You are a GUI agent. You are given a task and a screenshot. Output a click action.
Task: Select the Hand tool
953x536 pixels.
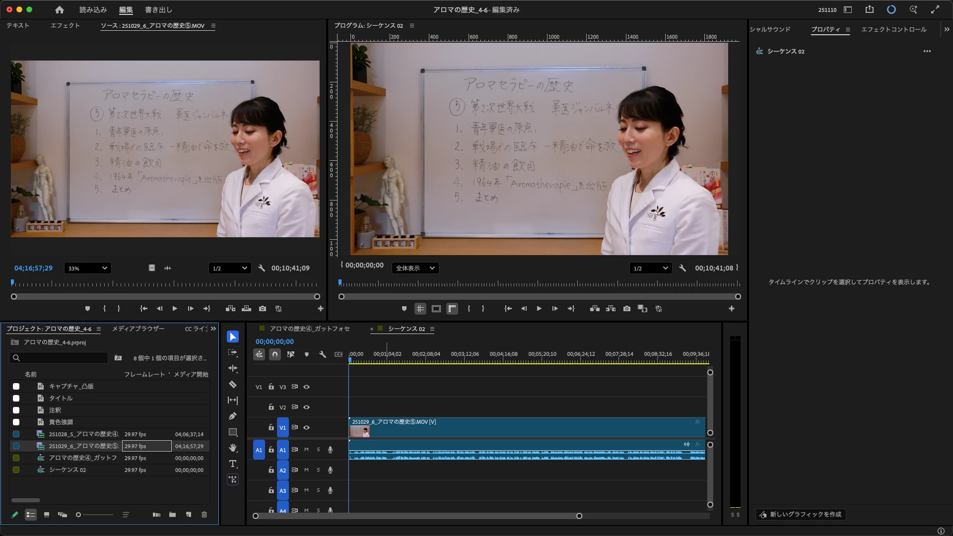tap(232, 448)
